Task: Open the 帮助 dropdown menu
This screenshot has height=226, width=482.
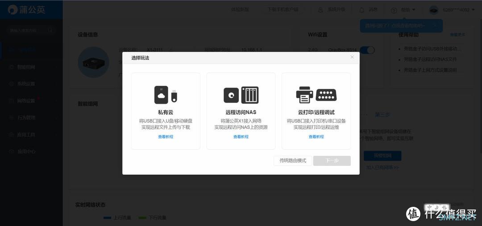Action: point(408,10)
